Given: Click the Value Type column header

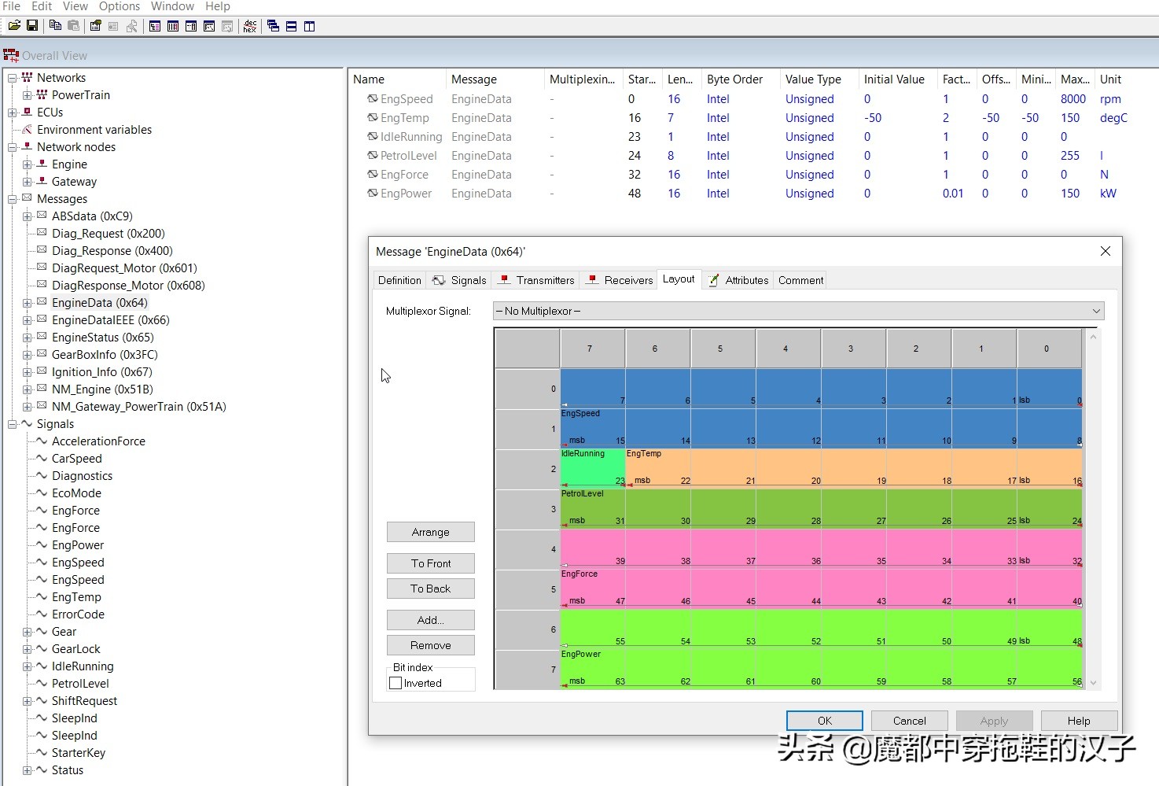Looking at the screenshot, I should point(819,79).
